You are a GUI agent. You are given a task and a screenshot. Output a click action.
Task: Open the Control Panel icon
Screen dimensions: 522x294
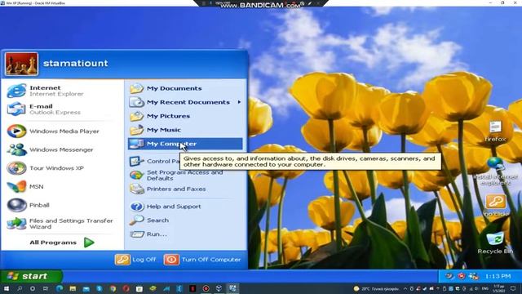click(x=136, y=162)
